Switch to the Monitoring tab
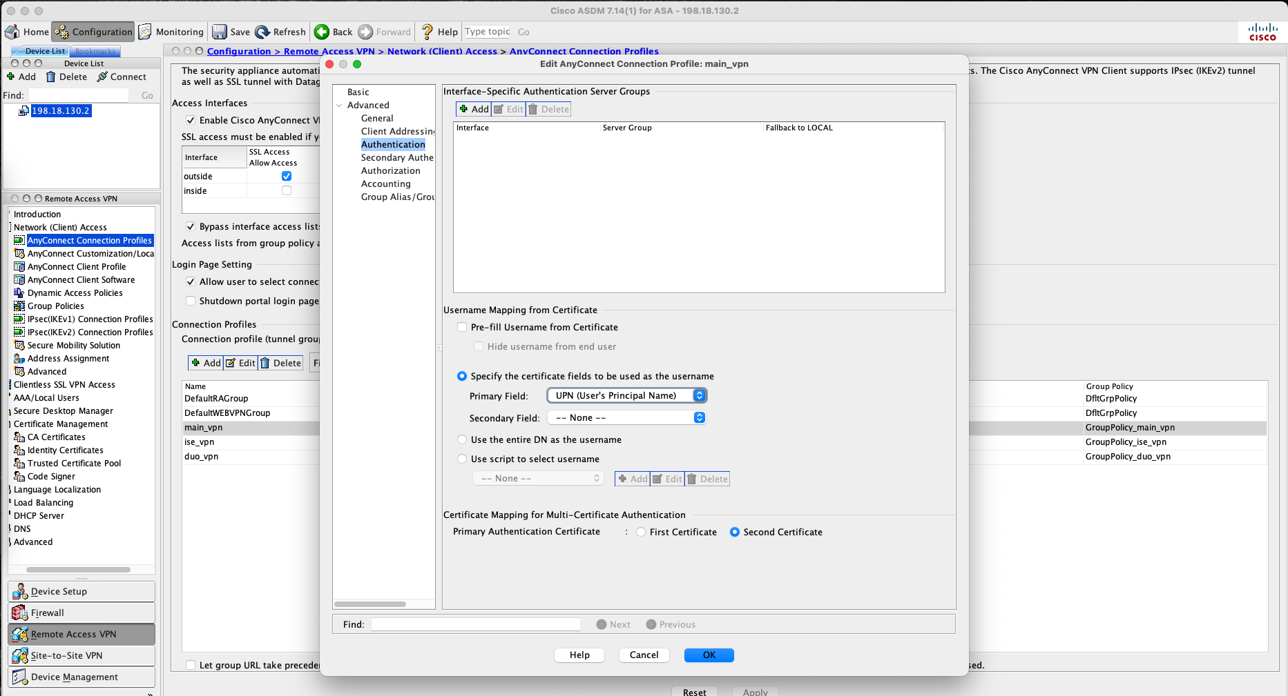 point(172,32)
